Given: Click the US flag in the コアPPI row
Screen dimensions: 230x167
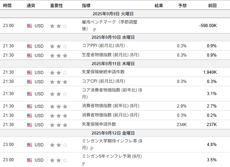Looking at the screenshot, I should coord(30,46).
